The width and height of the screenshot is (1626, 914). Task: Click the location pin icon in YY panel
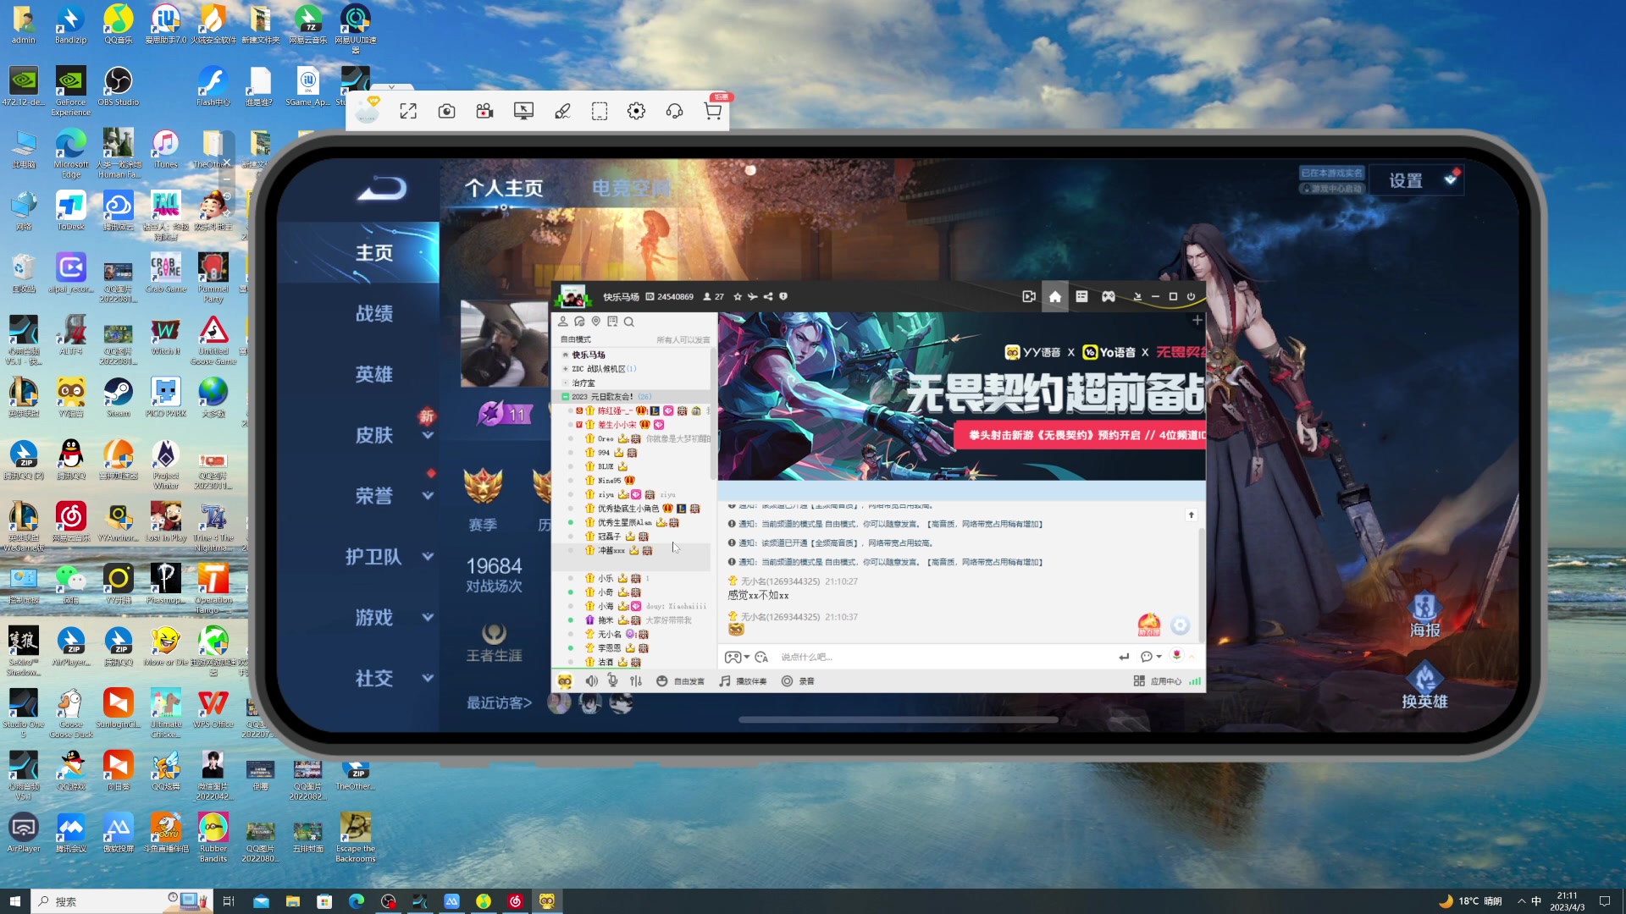click(x=596, y=322)
